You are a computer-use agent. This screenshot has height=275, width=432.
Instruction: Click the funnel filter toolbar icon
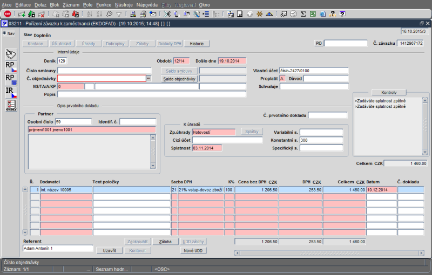(x=119, y=13)
